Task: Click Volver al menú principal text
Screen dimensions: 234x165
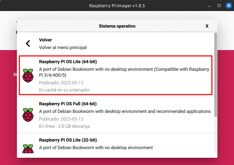Action: (63, 48)
